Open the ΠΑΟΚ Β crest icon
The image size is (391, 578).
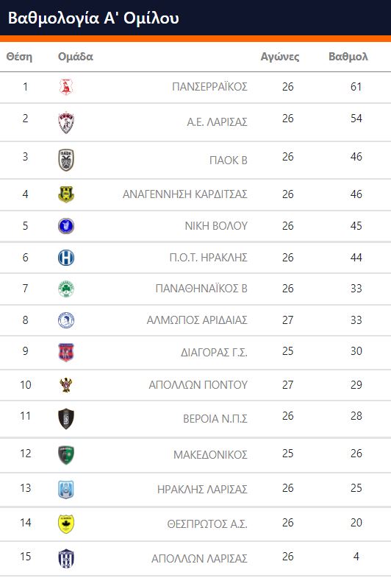tap(66, 160)
